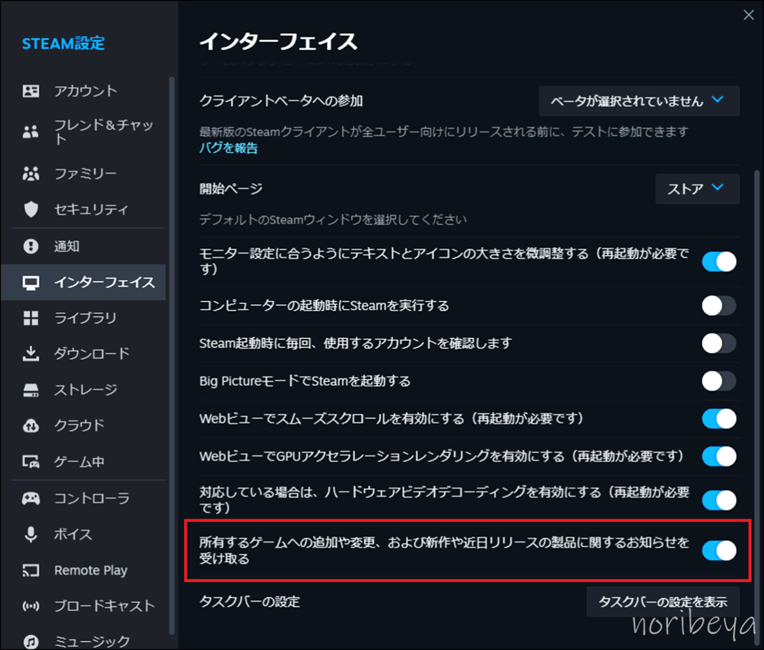The height and width of the screenshot is (650, 764).
Task: Click the settings sidebar scrollbar
Action: [172, 355]
